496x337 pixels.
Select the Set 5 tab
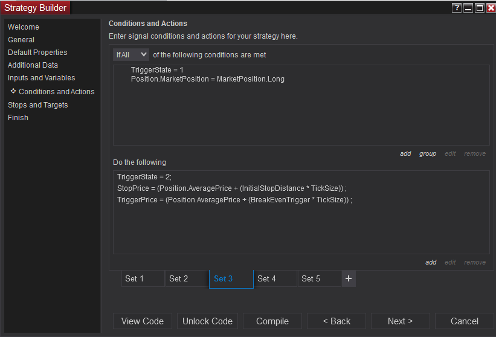320,278
